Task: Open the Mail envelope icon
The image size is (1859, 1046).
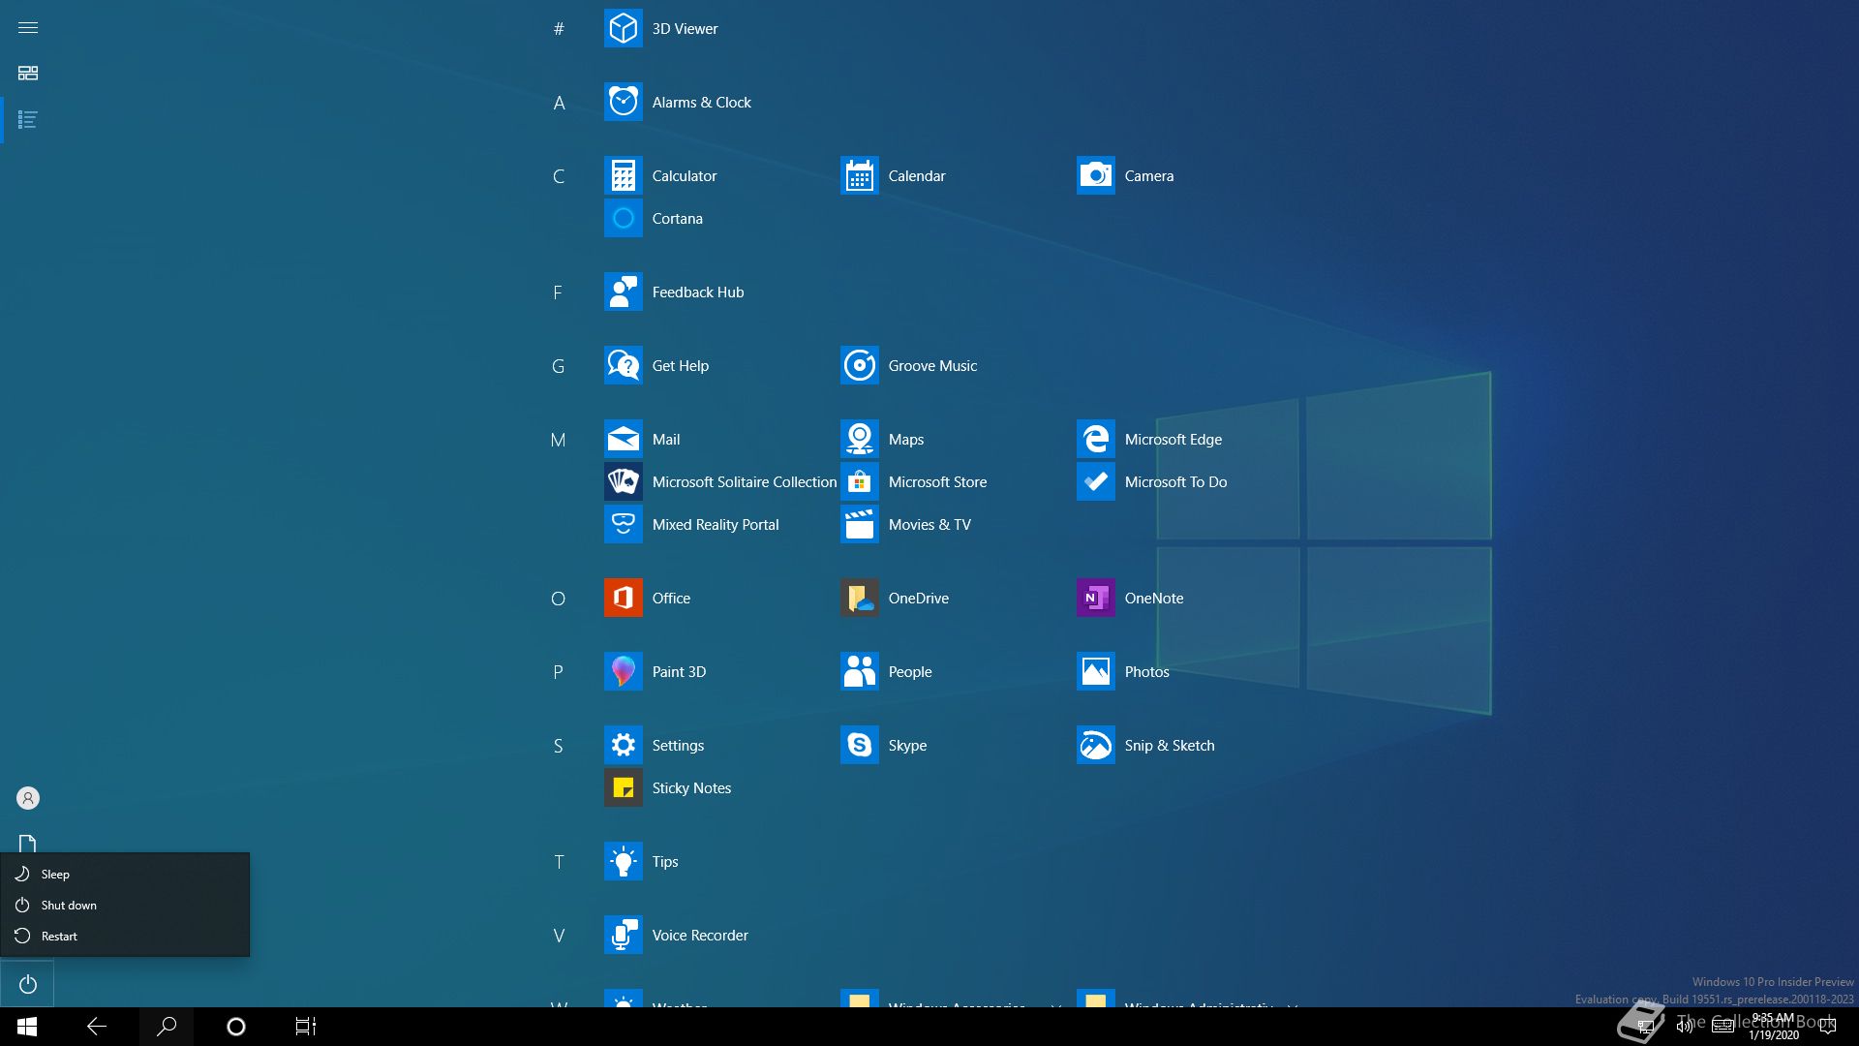Action: (624, 440)
